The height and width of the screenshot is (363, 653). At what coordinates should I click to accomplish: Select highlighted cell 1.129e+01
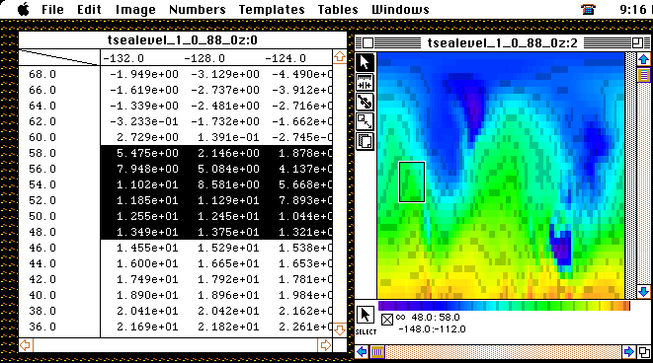coord(228,200)
